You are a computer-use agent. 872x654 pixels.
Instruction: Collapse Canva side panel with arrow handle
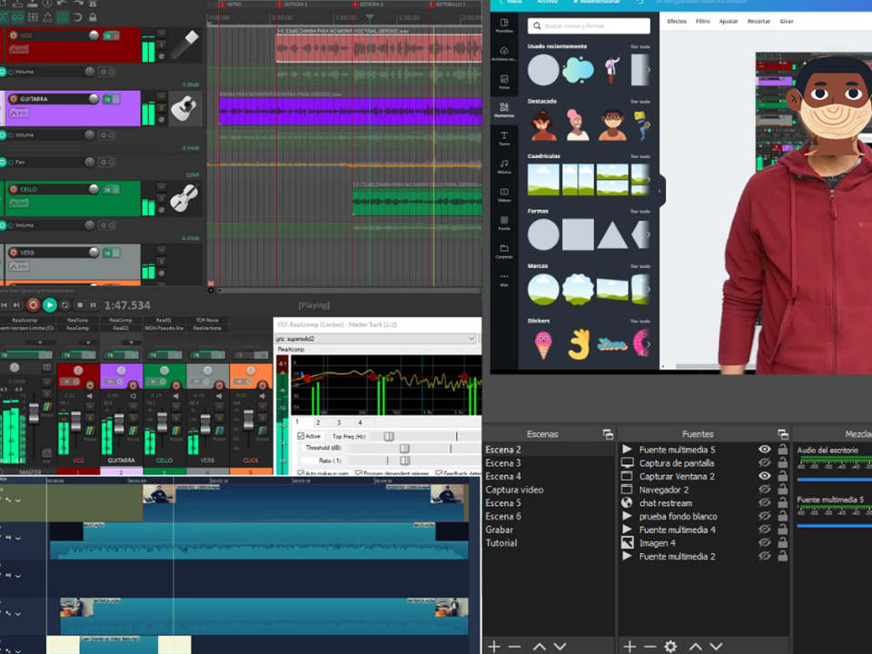[659, 192]
